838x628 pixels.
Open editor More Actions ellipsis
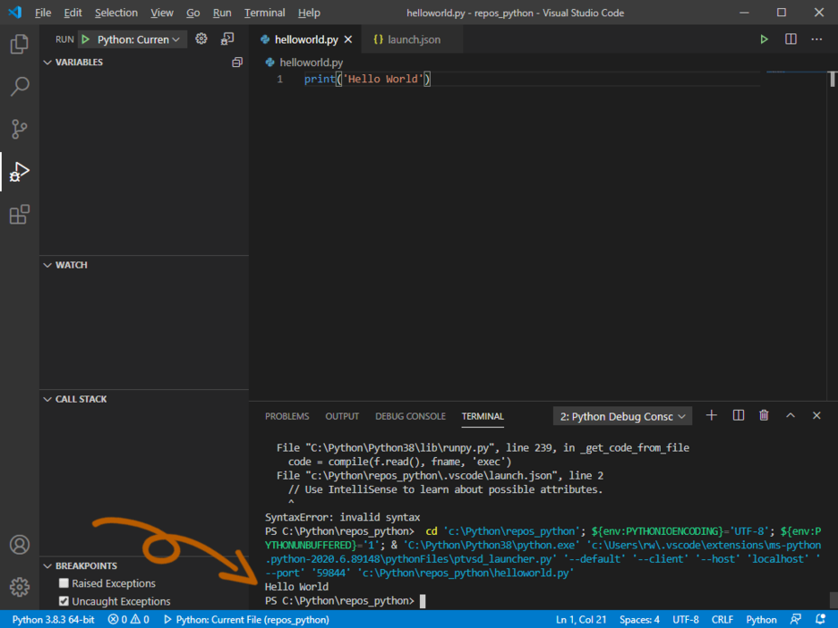tap(817, 39)
